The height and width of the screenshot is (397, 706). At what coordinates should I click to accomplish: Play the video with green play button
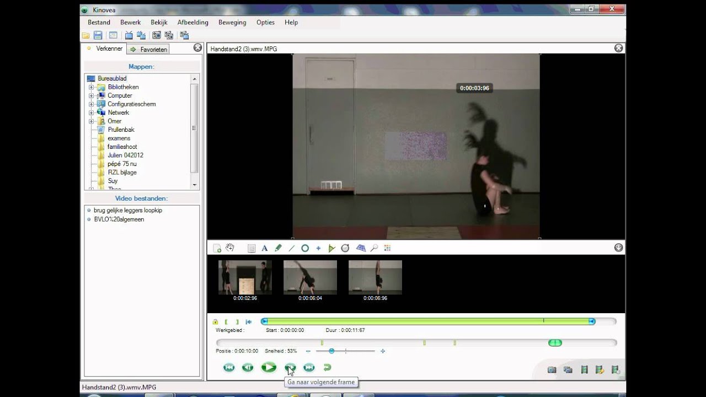[269, 367]
